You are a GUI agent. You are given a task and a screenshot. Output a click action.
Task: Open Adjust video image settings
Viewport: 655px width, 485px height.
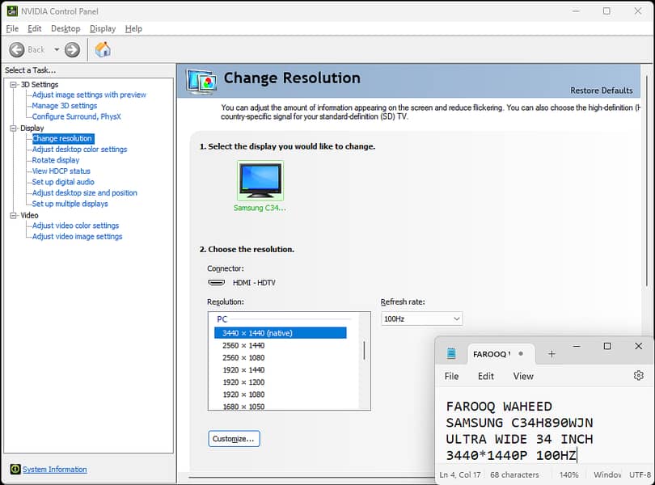[x=78, y=237]
